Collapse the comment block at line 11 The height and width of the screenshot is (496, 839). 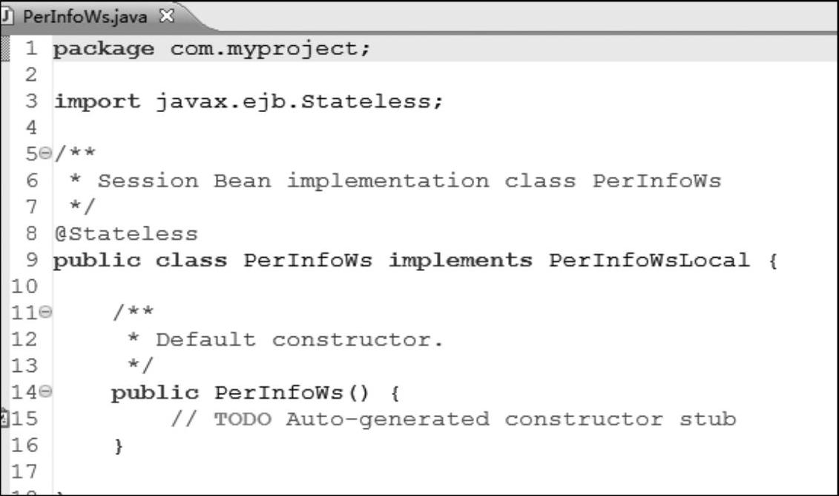point(45,311)
